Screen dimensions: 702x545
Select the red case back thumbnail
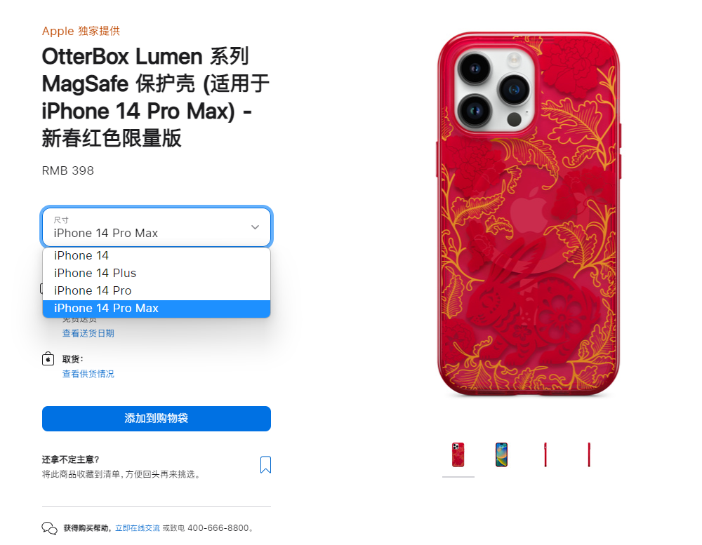coord(458,455)
